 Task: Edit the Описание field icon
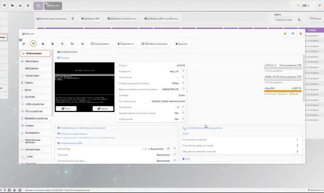pos(183,77)
